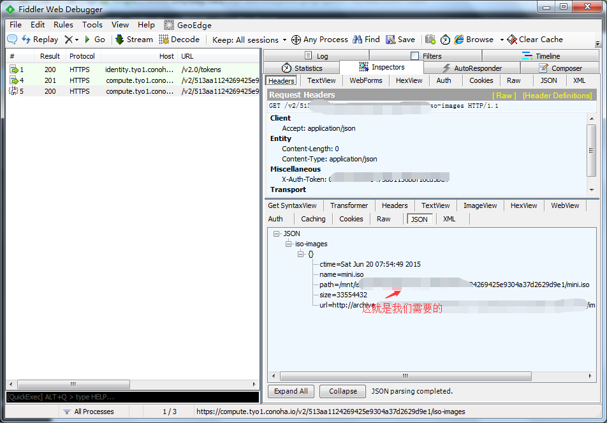Viewport: 607px width, 423px height.
Task: Click the Collapse button
Action: pyautogui.click(x=343, y=391)
